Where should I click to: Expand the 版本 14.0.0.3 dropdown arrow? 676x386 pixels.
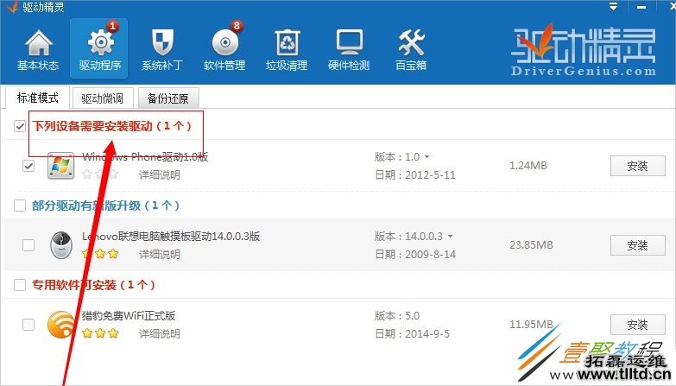[x=450, y=237]
